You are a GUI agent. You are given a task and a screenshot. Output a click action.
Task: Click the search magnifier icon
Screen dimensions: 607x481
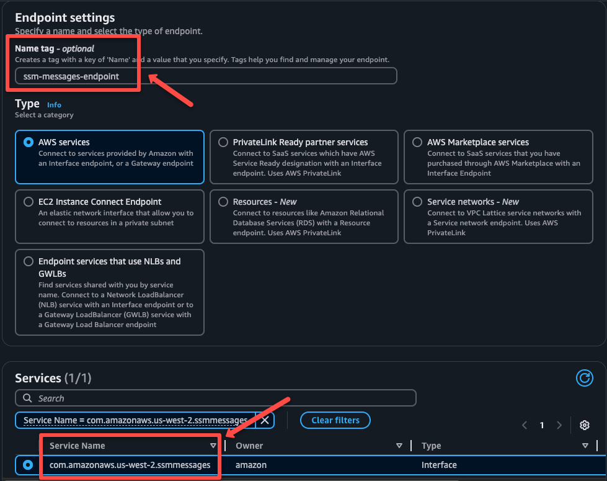pos(27,398)
